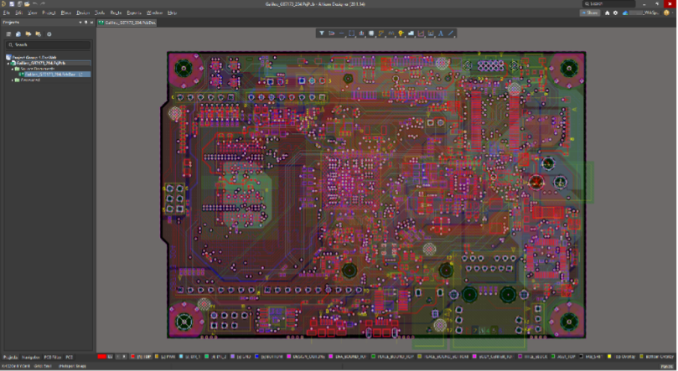Open the LS layer sets dropdown

pyautogui.click(x=110, y=357)
